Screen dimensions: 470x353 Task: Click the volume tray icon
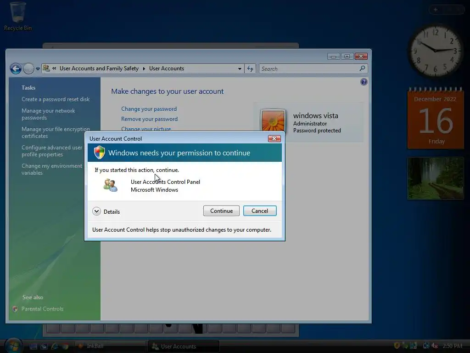tap(435, 346)
